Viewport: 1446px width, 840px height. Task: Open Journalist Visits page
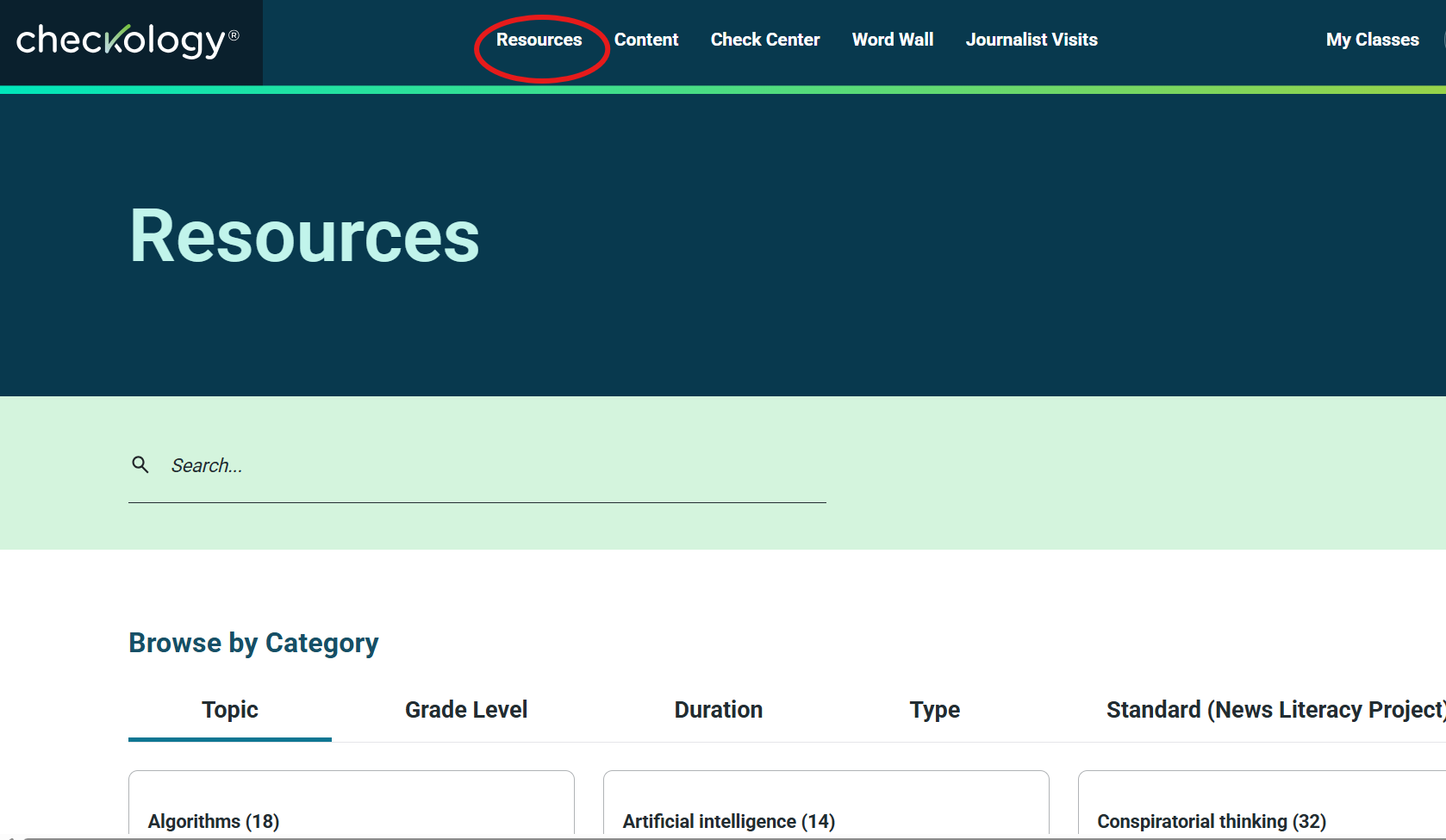coord(1032,40)
